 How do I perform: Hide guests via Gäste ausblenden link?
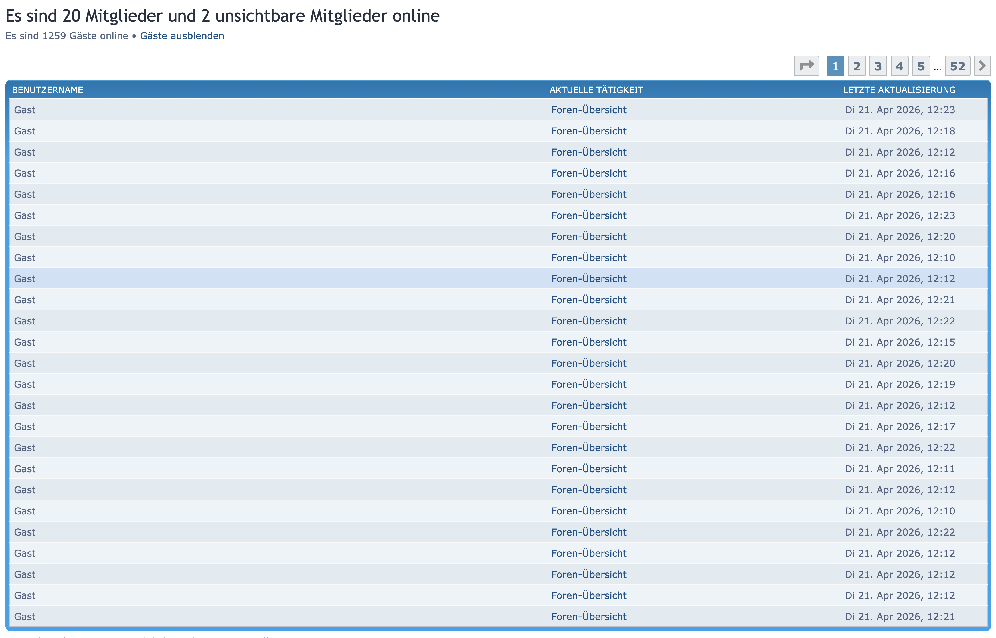pos(182,36)
